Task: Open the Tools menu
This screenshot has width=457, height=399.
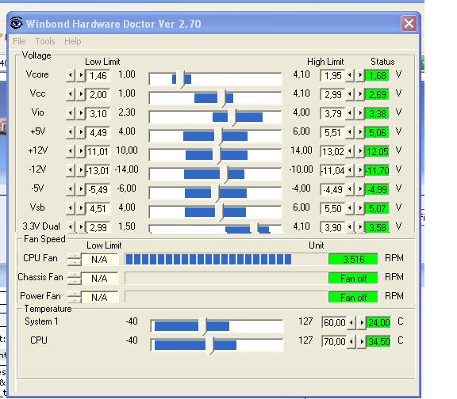Action: pos(45,41)
